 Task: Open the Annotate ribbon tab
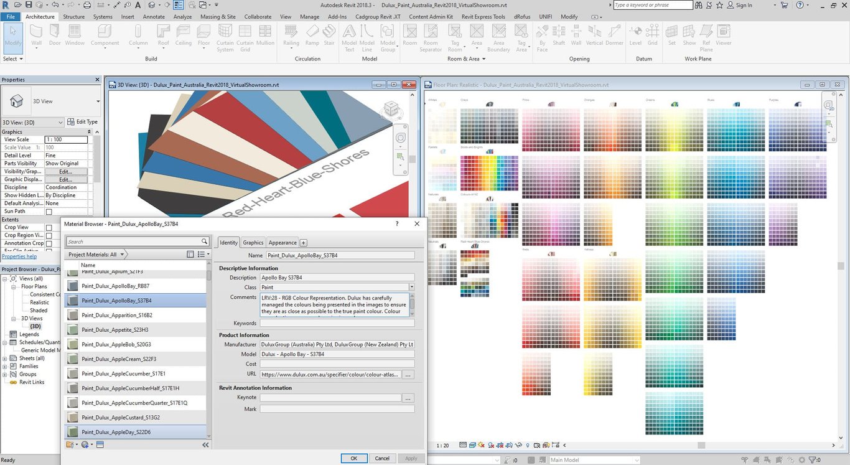click(x=154, y=17)
